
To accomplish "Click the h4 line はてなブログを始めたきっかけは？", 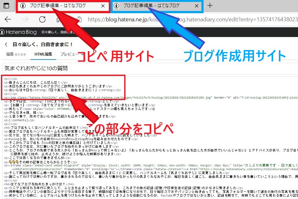I will pos(39,184).
